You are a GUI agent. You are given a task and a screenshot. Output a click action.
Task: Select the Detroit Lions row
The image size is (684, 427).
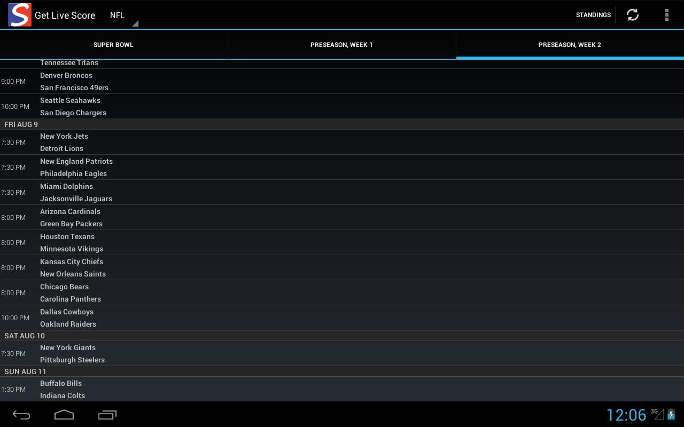tap(61, 148)
